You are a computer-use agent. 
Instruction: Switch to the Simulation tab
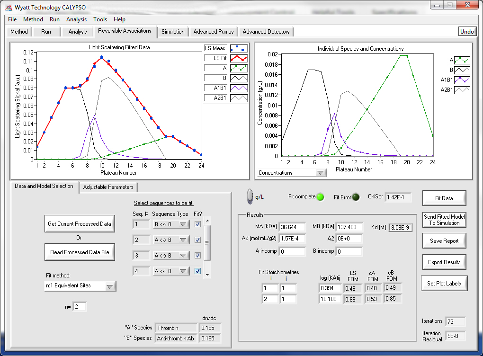(x=173, y=32)
